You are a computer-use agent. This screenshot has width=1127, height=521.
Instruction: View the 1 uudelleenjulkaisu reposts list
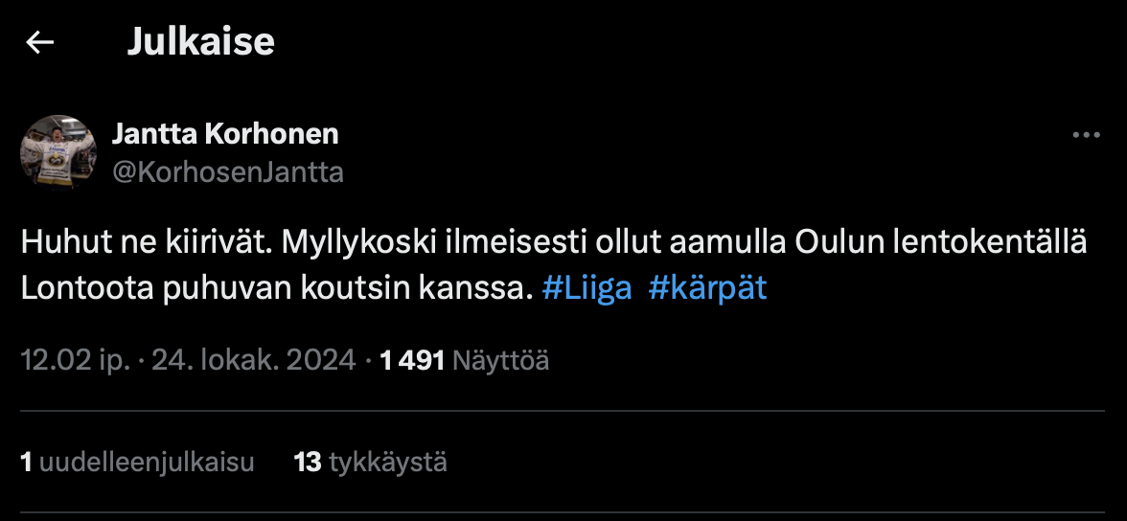click(137, 463)
